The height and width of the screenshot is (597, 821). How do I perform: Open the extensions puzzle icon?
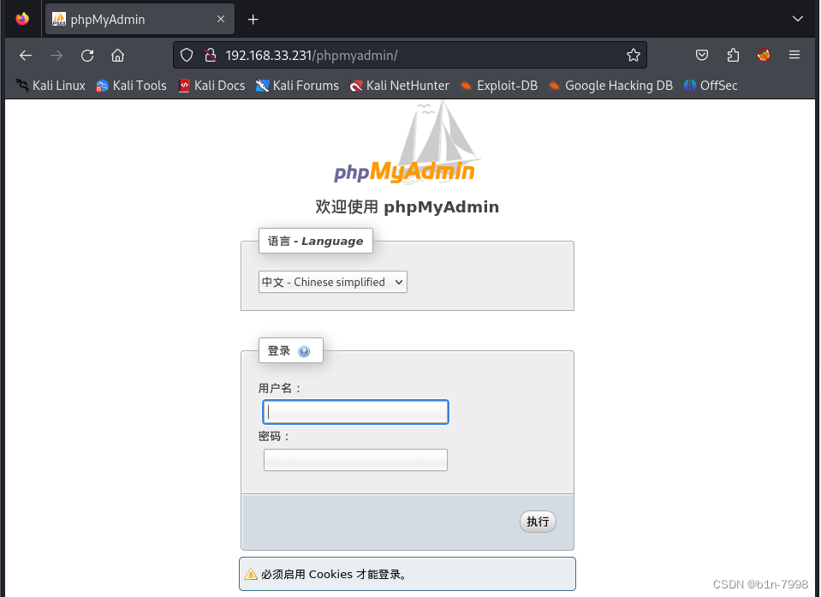click(733, 55)
